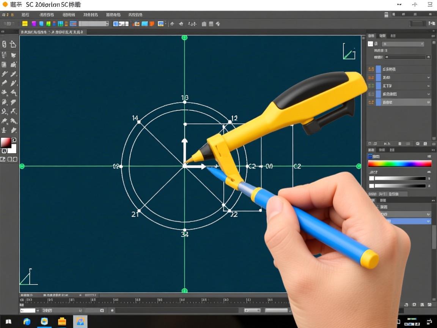Click the green guide handle at the canvas top
Viewport: 437px width, 328px height.
point(185,37)
